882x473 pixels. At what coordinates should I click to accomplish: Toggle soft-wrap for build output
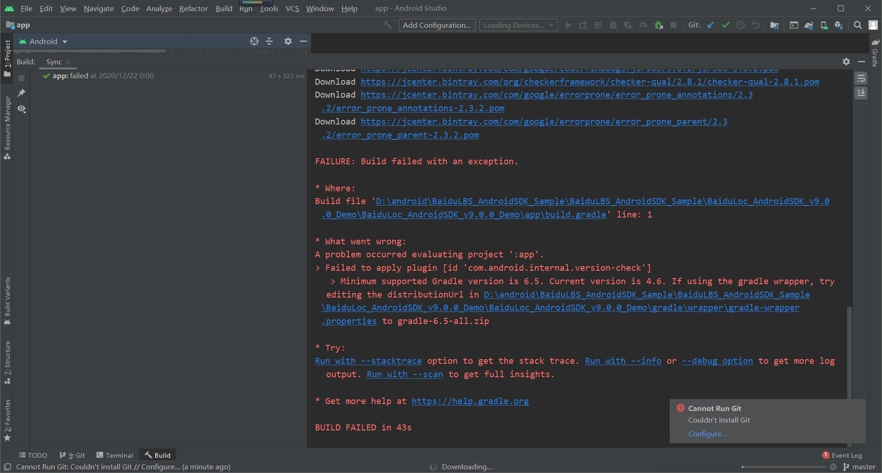(861, 78)
